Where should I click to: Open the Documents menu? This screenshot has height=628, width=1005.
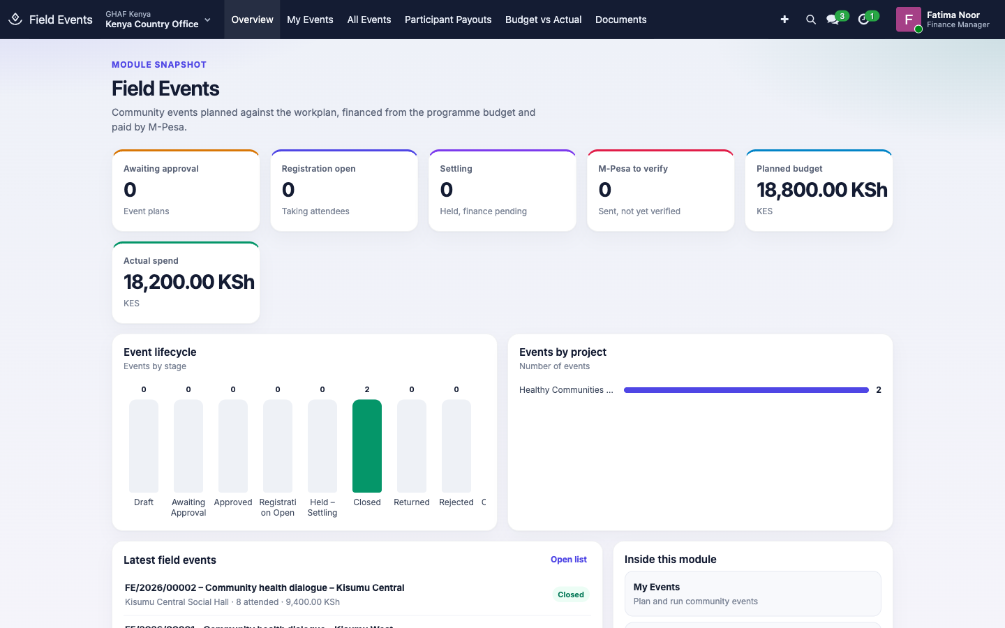click(x=620, y=20)
